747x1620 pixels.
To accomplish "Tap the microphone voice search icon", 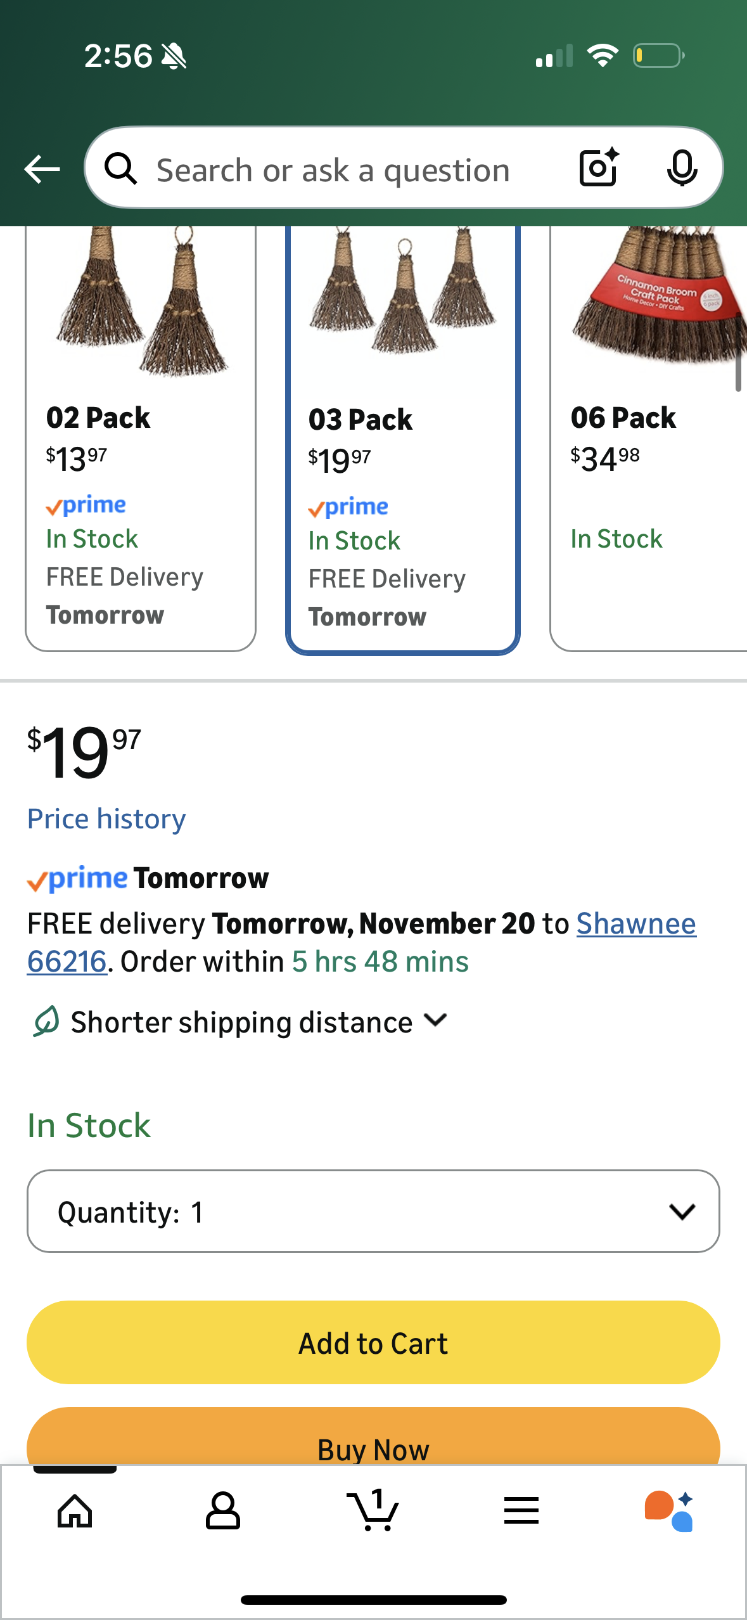I will point(682,169).
